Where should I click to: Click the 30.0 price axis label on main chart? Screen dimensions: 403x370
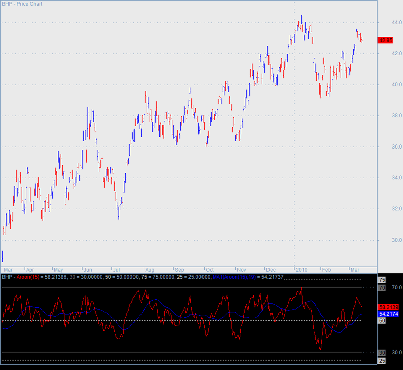(397, 240)
